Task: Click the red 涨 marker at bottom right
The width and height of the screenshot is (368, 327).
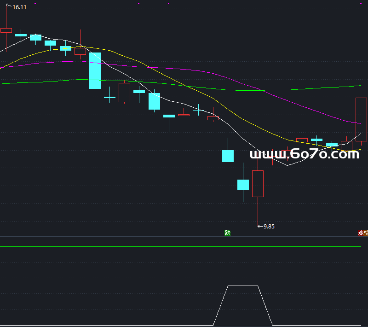Action: coord(363,233)
